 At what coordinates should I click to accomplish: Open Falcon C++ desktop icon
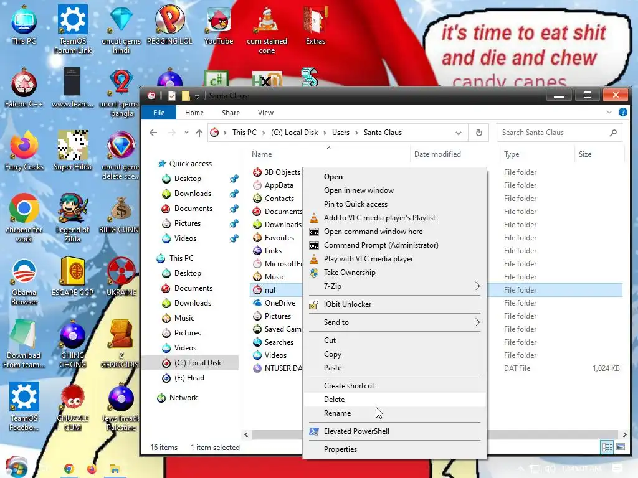click(24, 88)
